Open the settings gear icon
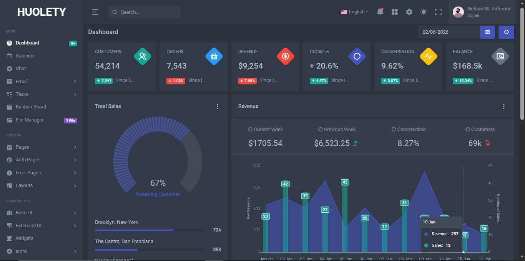 (x=409, y=12)
